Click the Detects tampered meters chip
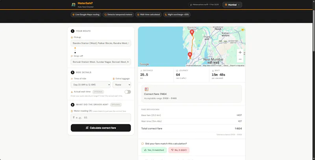Image resolution: width=315 pixels, height=160 pixels. (118, 15)
